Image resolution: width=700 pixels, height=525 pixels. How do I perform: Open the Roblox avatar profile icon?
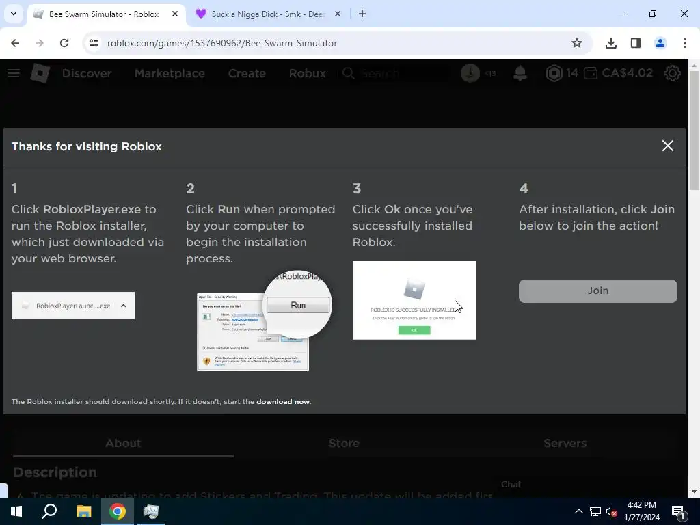470,73
